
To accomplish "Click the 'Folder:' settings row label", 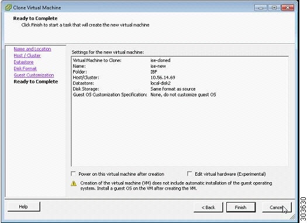I will [x=80, y=72].
